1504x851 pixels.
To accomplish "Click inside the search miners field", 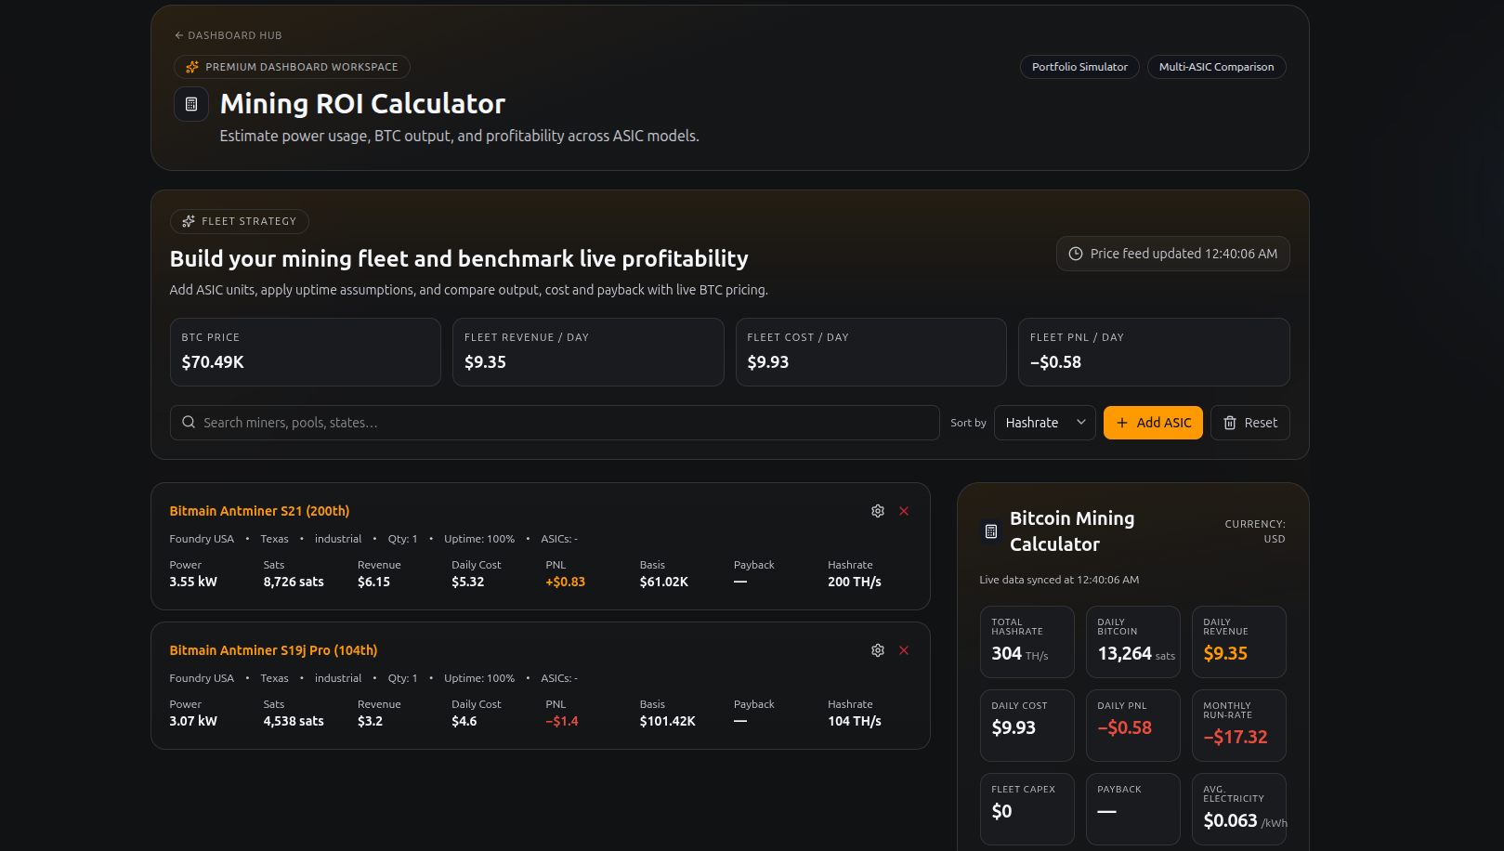I will (x=464, y=422).
